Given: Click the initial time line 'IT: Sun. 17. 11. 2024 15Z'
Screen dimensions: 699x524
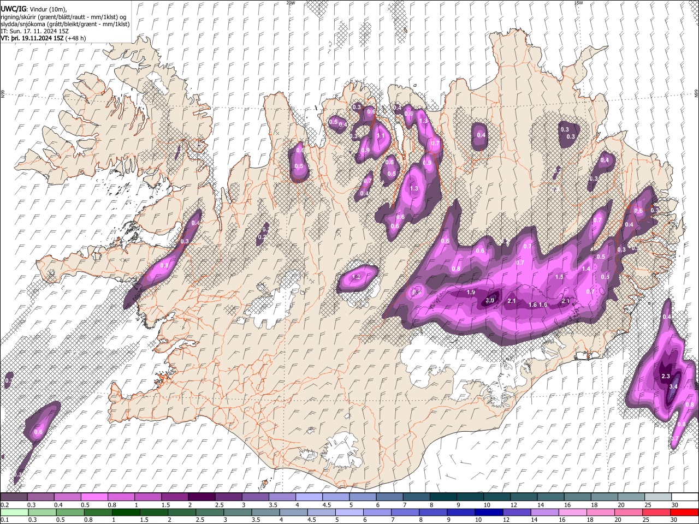Looking at the screenshot, I should click(x=35, y=31).
